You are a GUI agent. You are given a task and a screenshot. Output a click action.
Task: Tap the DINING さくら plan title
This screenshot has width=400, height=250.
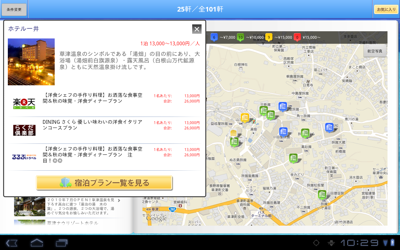click(x=92, y=125)
